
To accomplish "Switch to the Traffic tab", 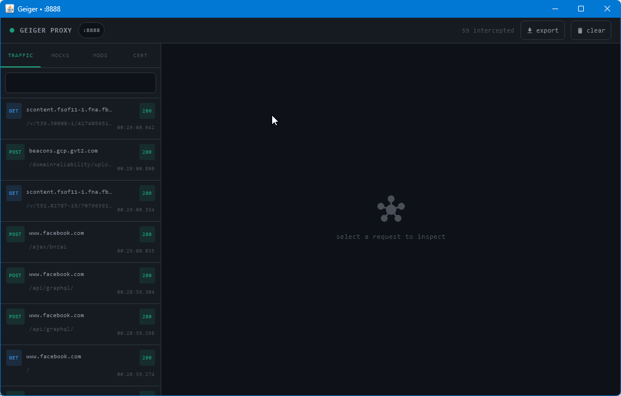I will [21, 55].
